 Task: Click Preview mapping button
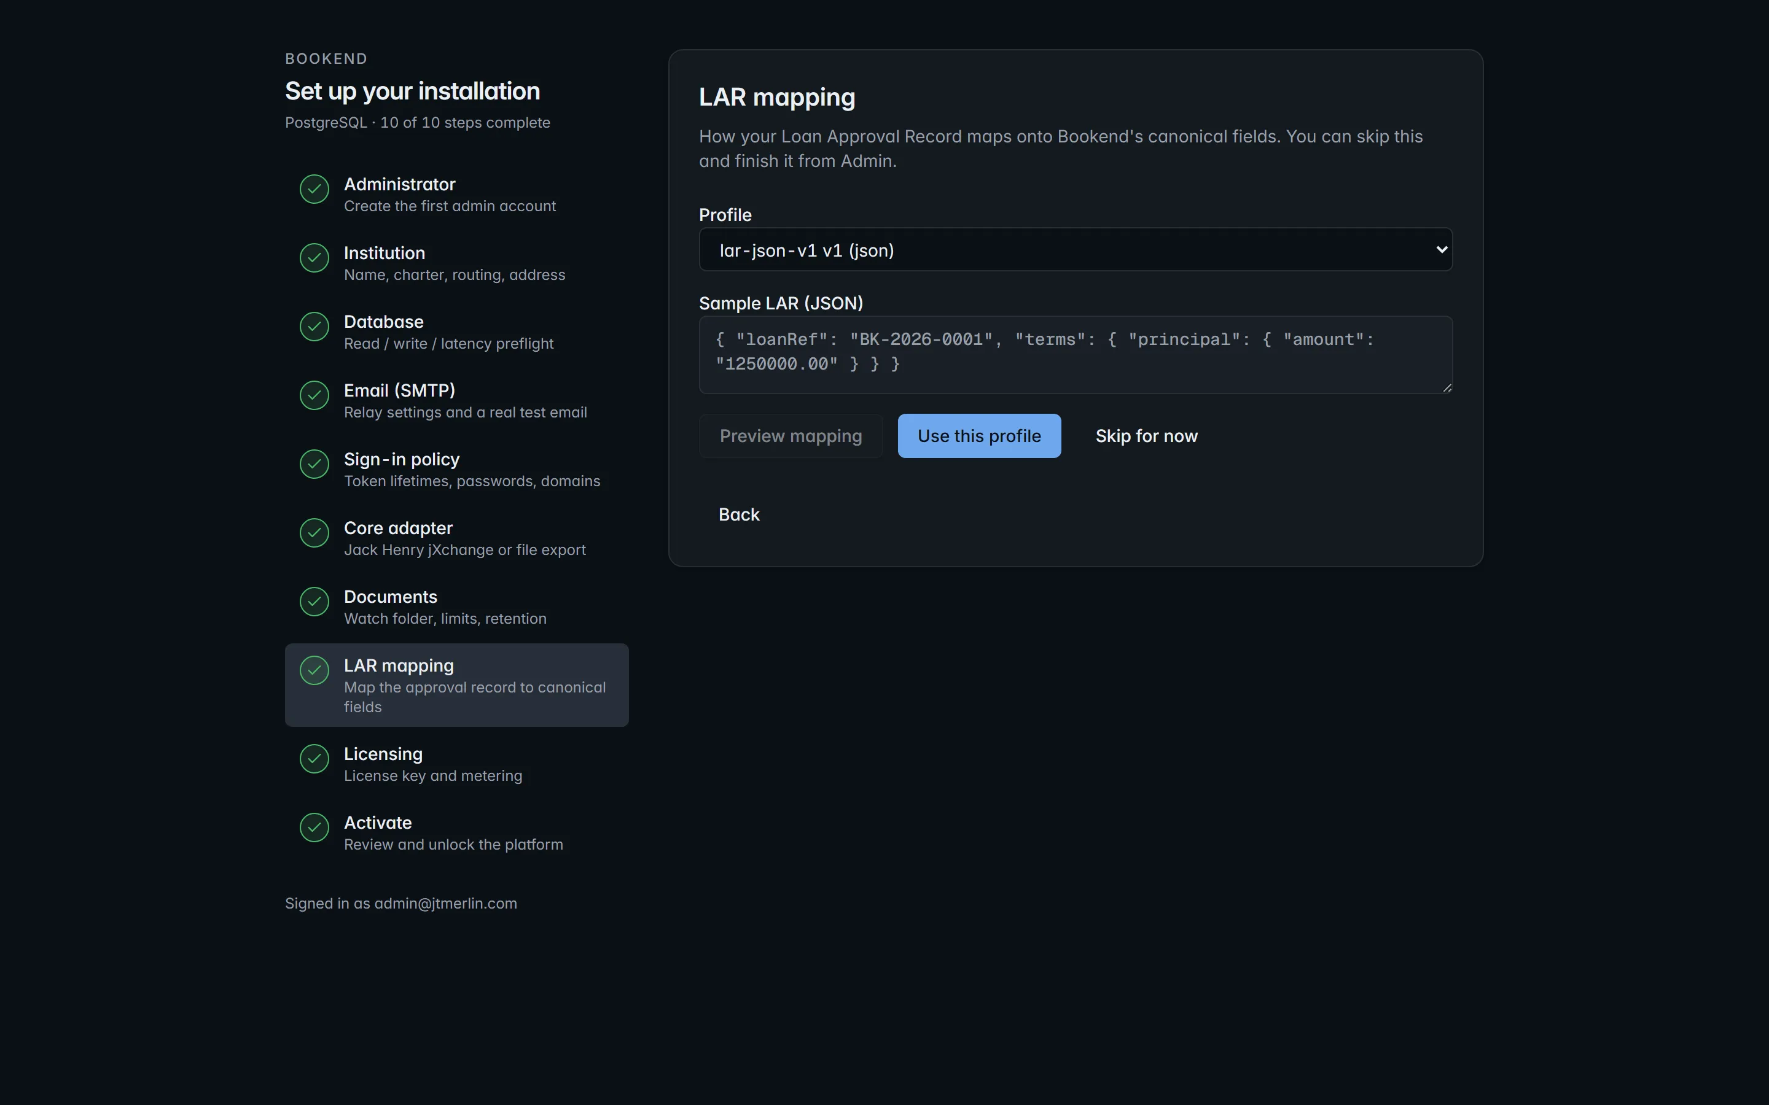click(x=791, y=436)
